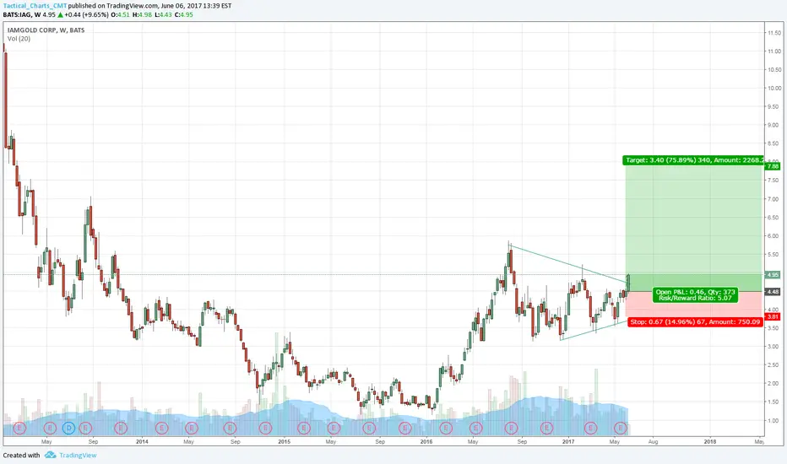Click the O:4.51 open value

[121, 14]
